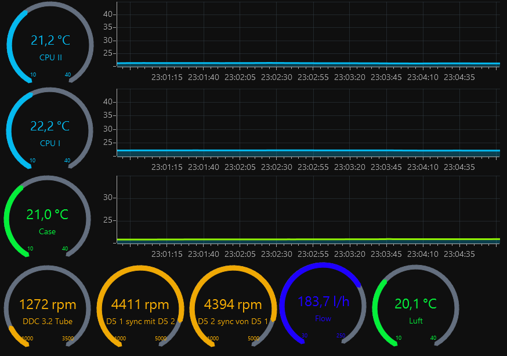The image size is (507, 356).
Task: Click the 1272 rpm reading
Action: tap(48, 304)
